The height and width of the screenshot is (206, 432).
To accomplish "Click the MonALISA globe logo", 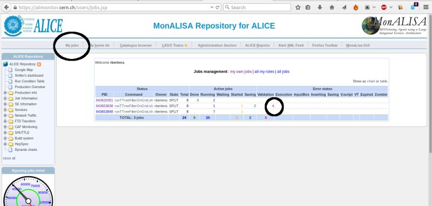I will click(370, 26).
